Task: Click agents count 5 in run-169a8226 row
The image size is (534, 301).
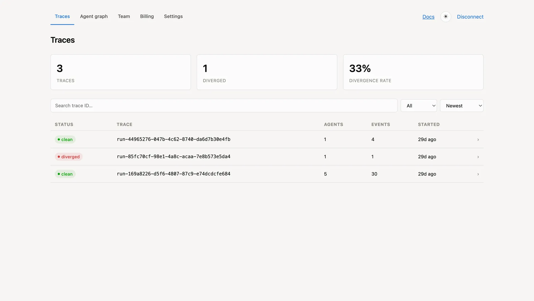Action: point(325,174)
